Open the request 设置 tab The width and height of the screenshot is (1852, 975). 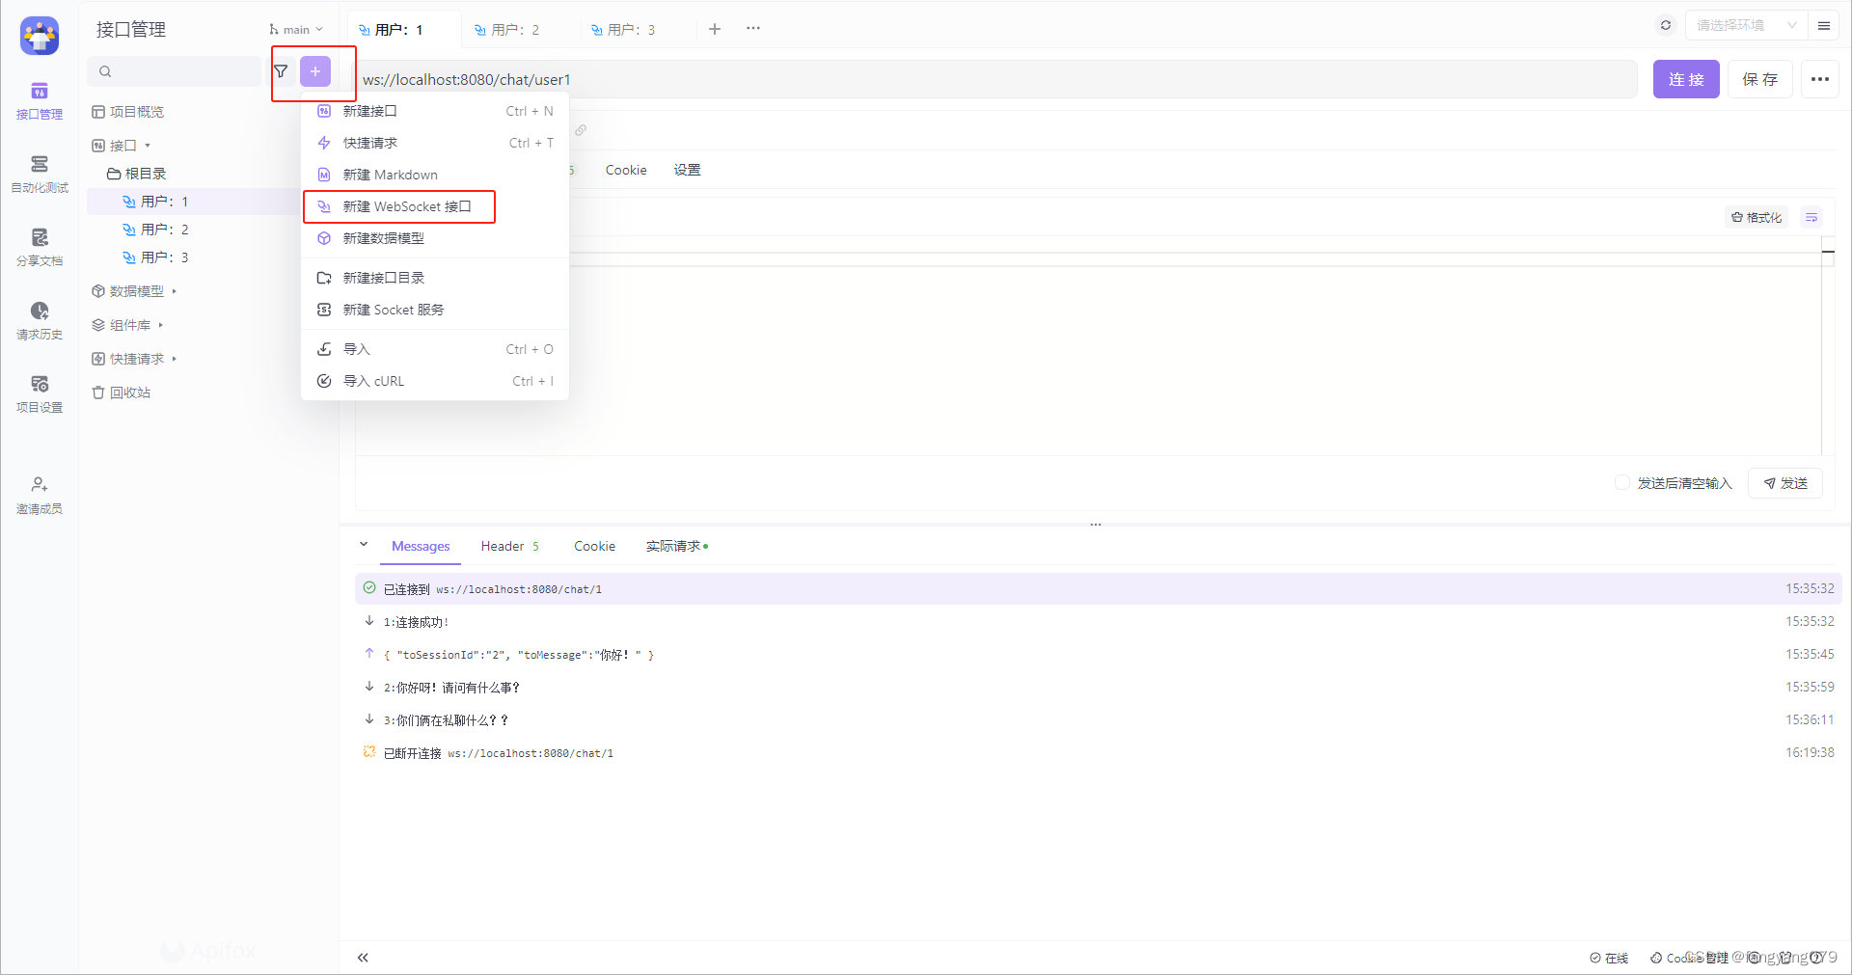(x=688, y=170)
